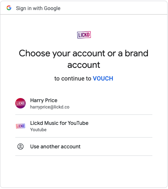The image size is (168, 189).
Task: Click the word 'YouTube' in brand account name
Action: (78, 123)
